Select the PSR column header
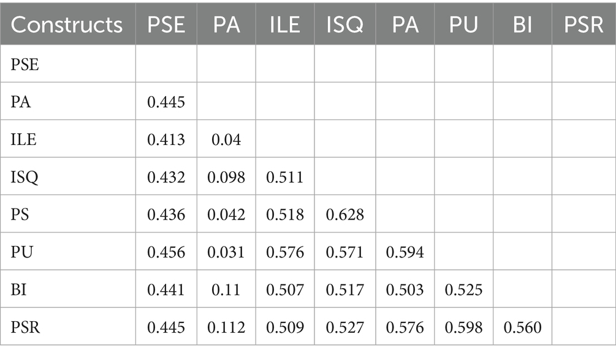 583,24
